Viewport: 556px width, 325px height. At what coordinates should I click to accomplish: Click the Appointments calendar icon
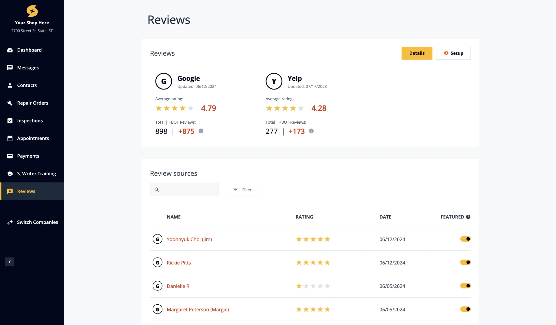[10, 138]
